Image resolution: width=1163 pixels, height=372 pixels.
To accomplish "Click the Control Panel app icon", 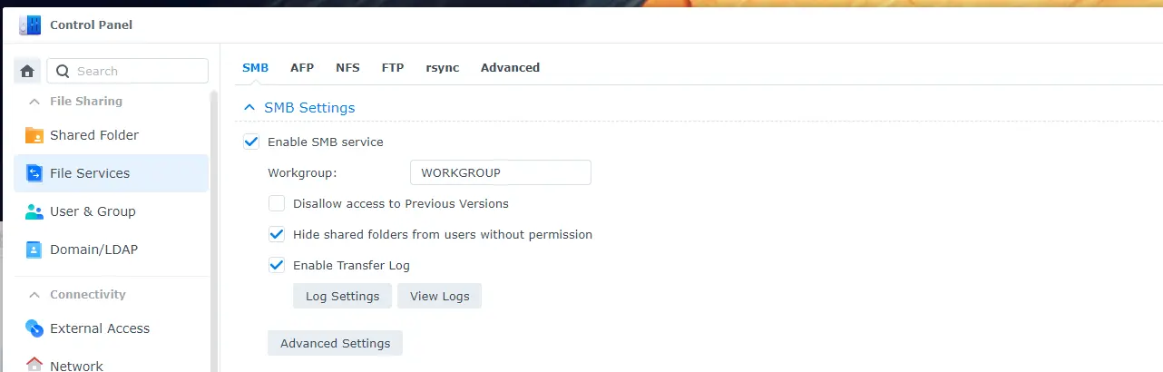I will click(x=29, y=24).
